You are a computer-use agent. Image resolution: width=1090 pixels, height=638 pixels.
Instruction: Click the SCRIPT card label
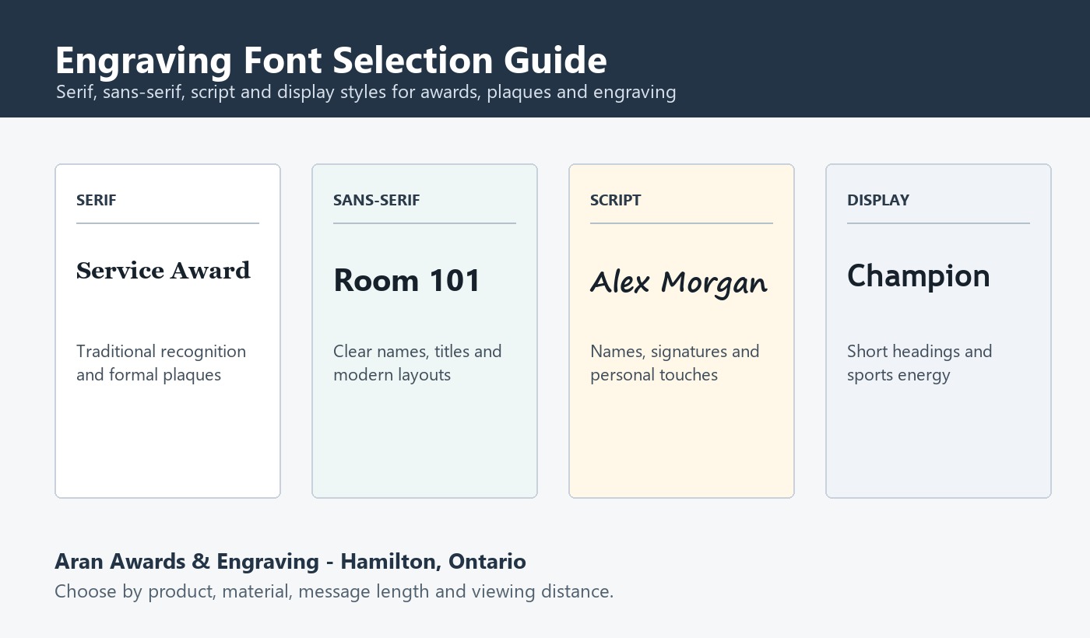616,200
